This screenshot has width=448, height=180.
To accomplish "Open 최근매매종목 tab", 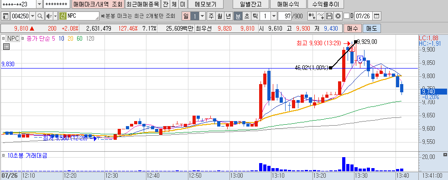I will pyautogui.click(x=143, y=4).
